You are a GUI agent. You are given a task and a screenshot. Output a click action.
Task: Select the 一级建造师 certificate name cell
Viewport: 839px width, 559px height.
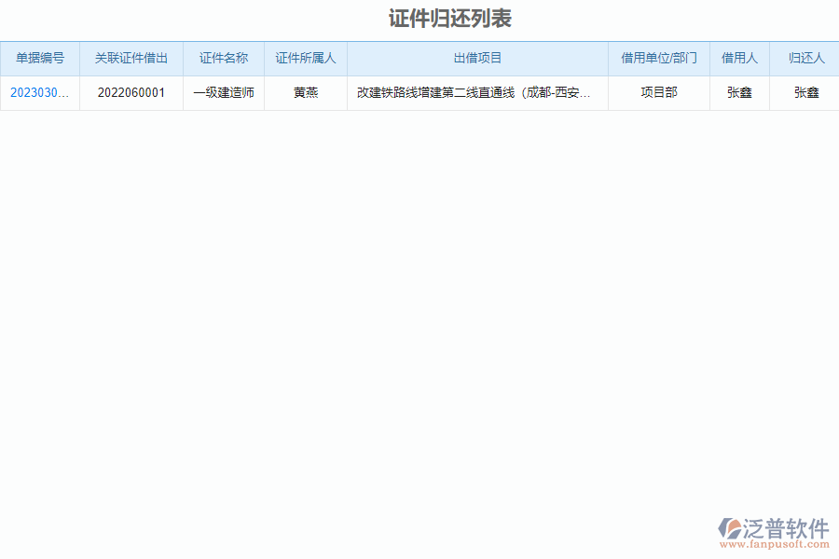[x=224, y=92]
